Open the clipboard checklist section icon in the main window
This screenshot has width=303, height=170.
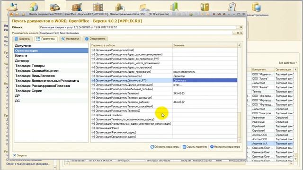(232, 7)
